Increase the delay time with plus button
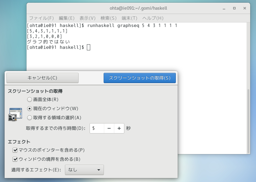 tap(119, 128)
